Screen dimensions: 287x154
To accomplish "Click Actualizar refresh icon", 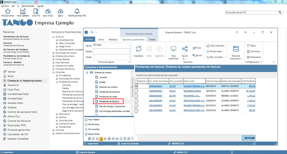I will (139, 49).
